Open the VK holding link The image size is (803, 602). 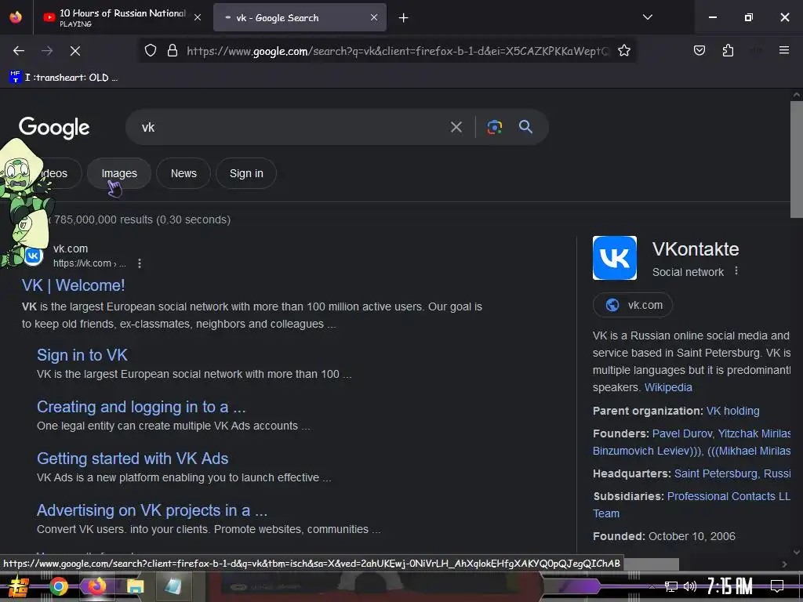point(733,411)
